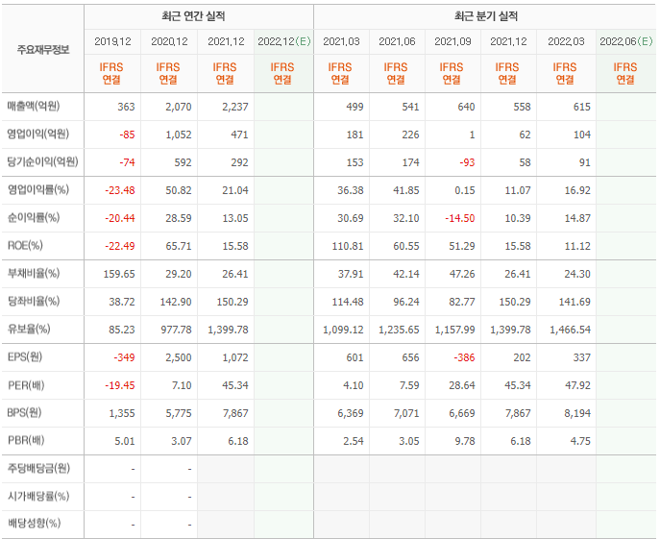This screenshot has width=660, height=539.
Task: Click the 2021.09 quarterly column header
Action: point(452,41)
